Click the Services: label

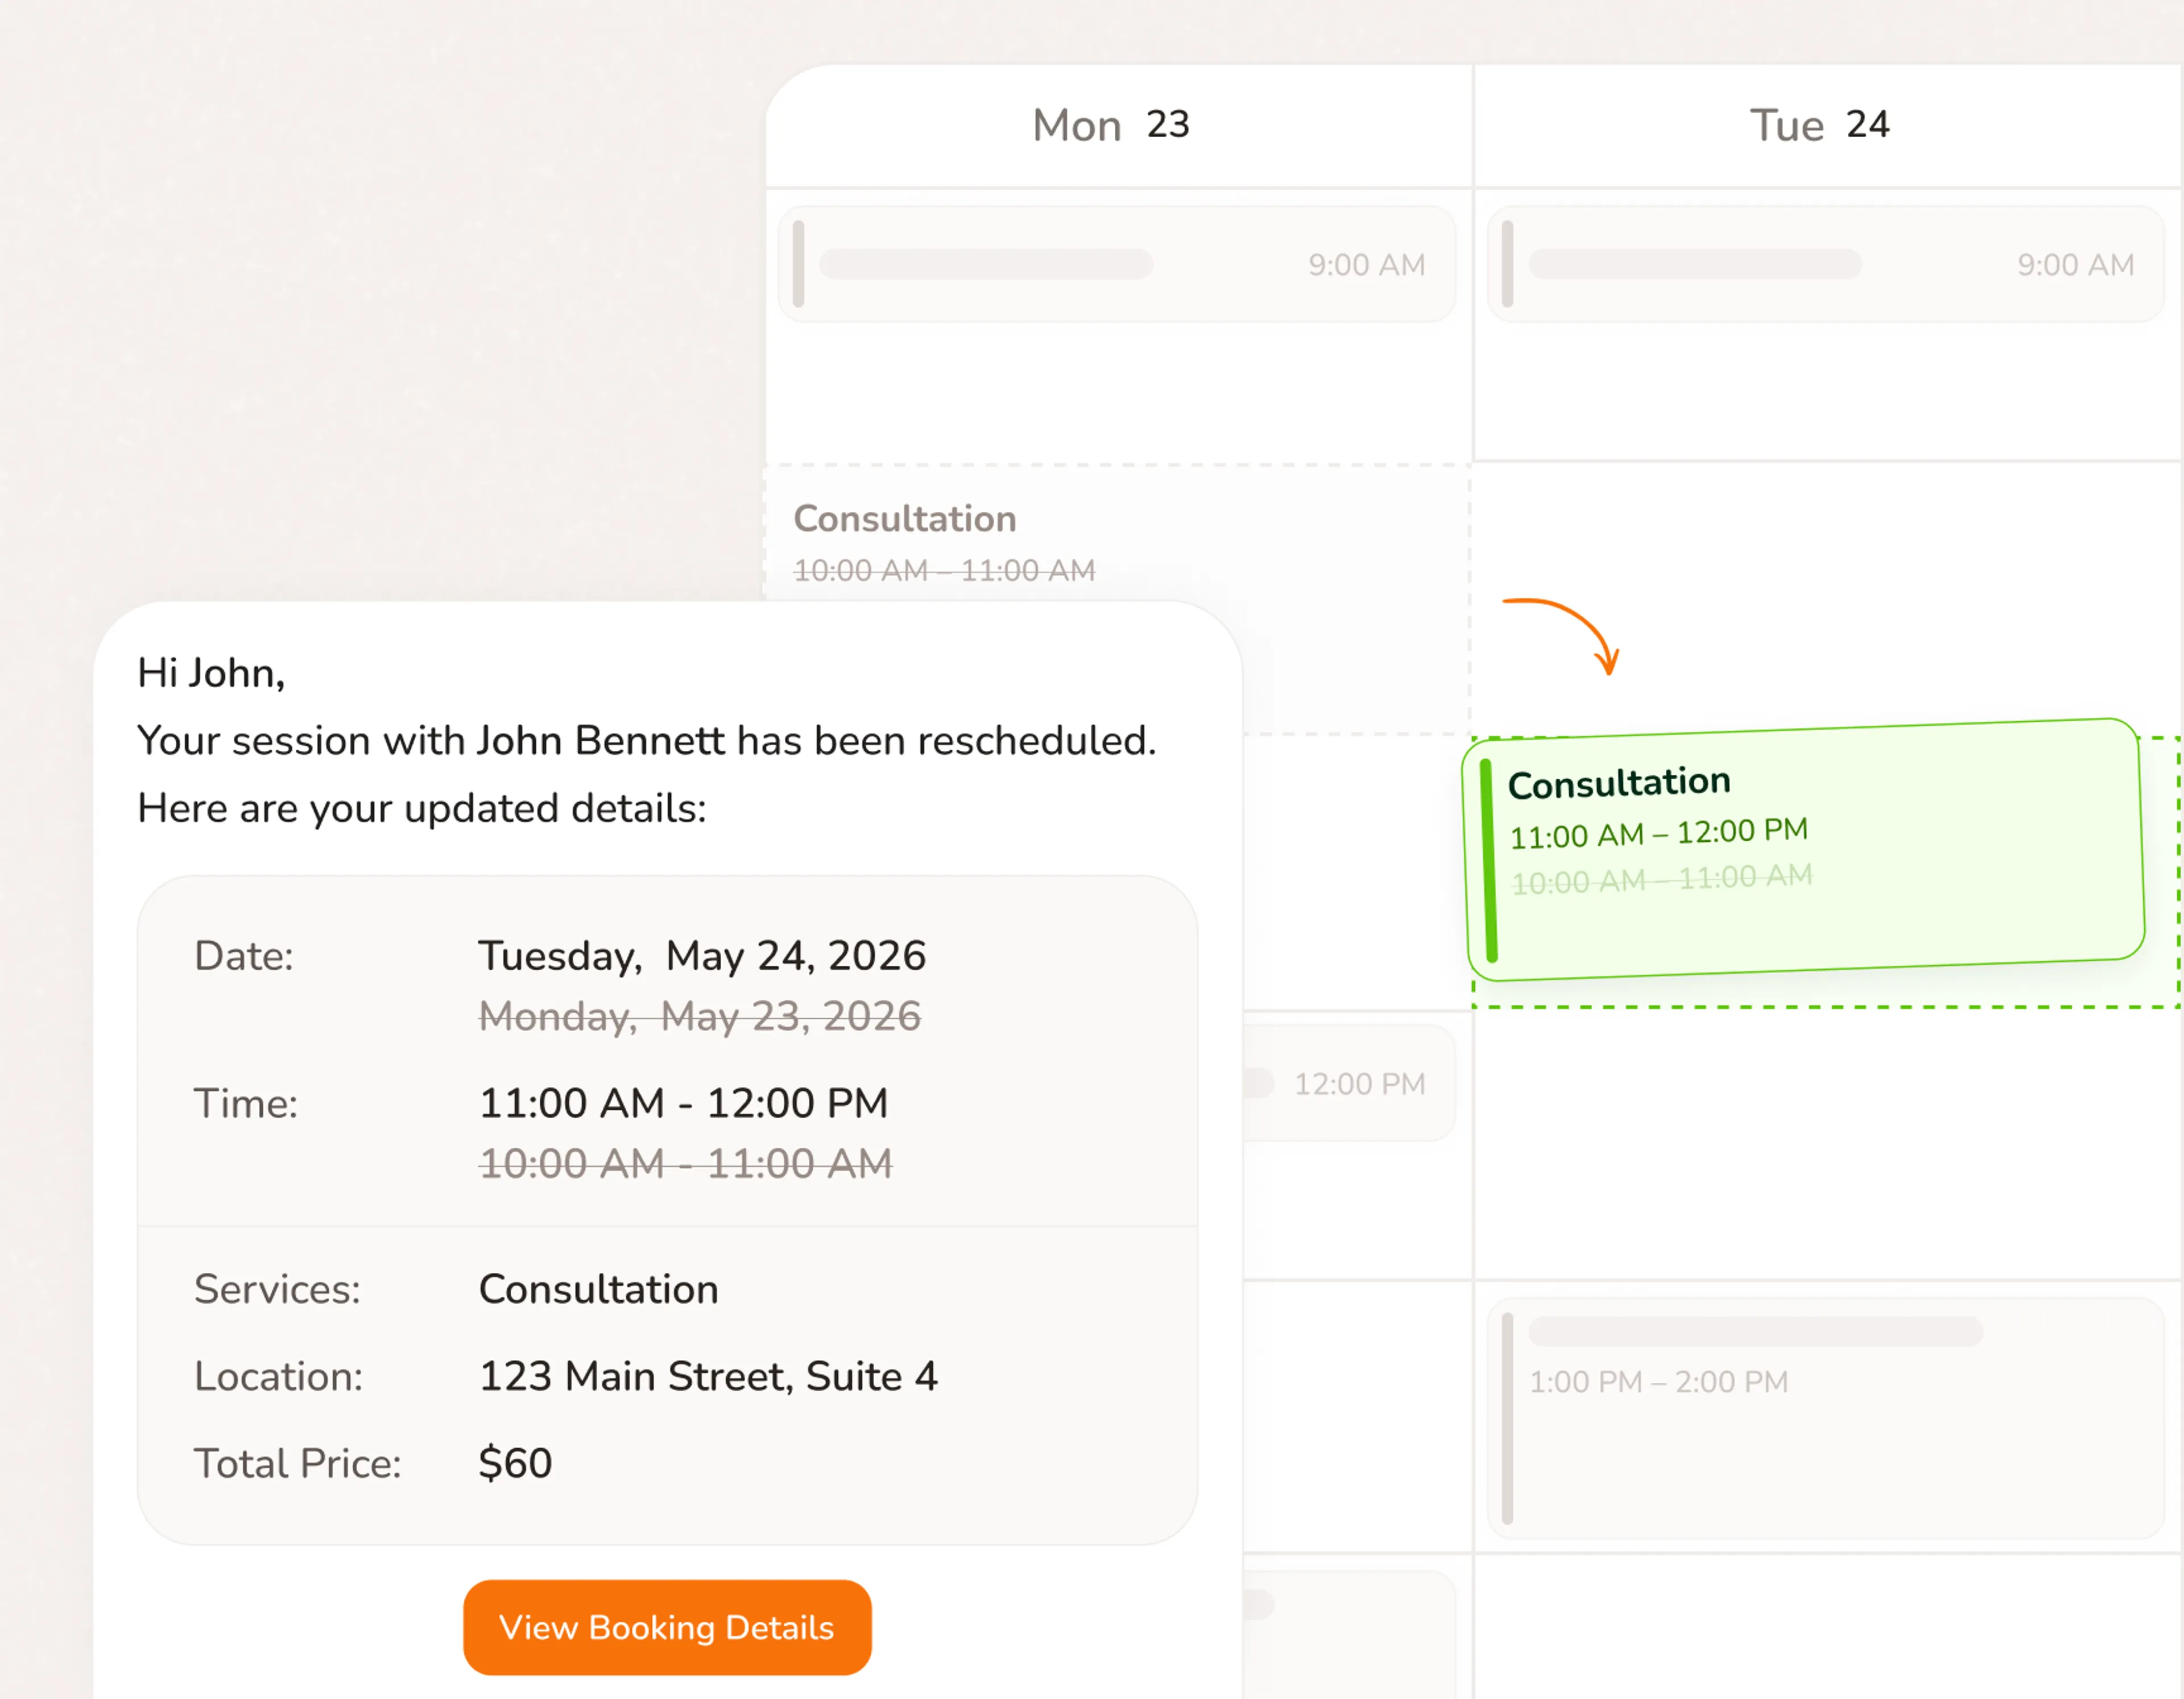[277, 1289]
